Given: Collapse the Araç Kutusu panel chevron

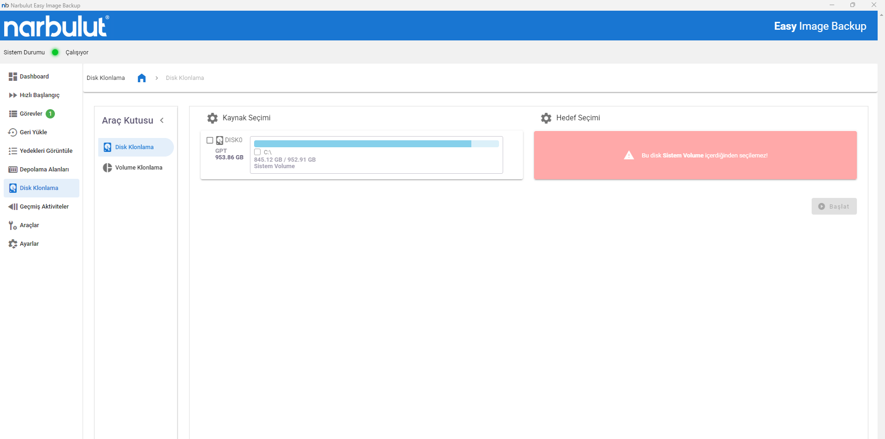Looking at the screenshot, I should click(162, 120).
